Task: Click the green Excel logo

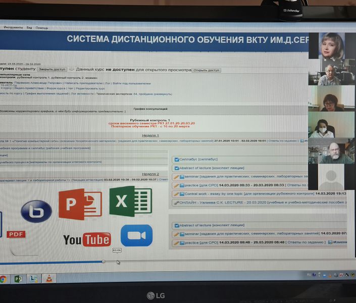Action: [131, 201]
